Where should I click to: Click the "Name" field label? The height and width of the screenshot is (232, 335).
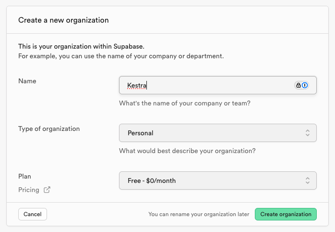(27, 81)
